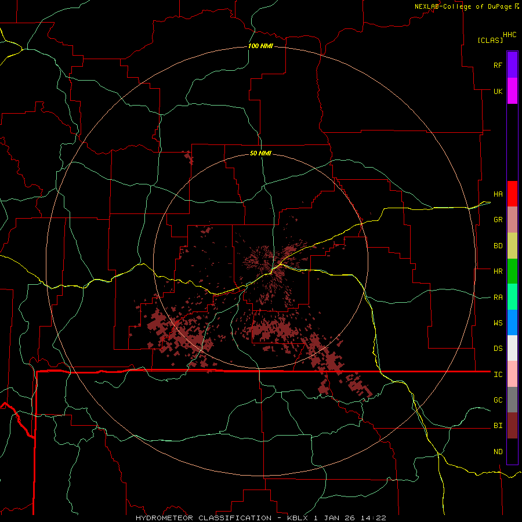Screen dimensions: 522x522
Task: Click the BI dark red swatch
Action: 512,426
